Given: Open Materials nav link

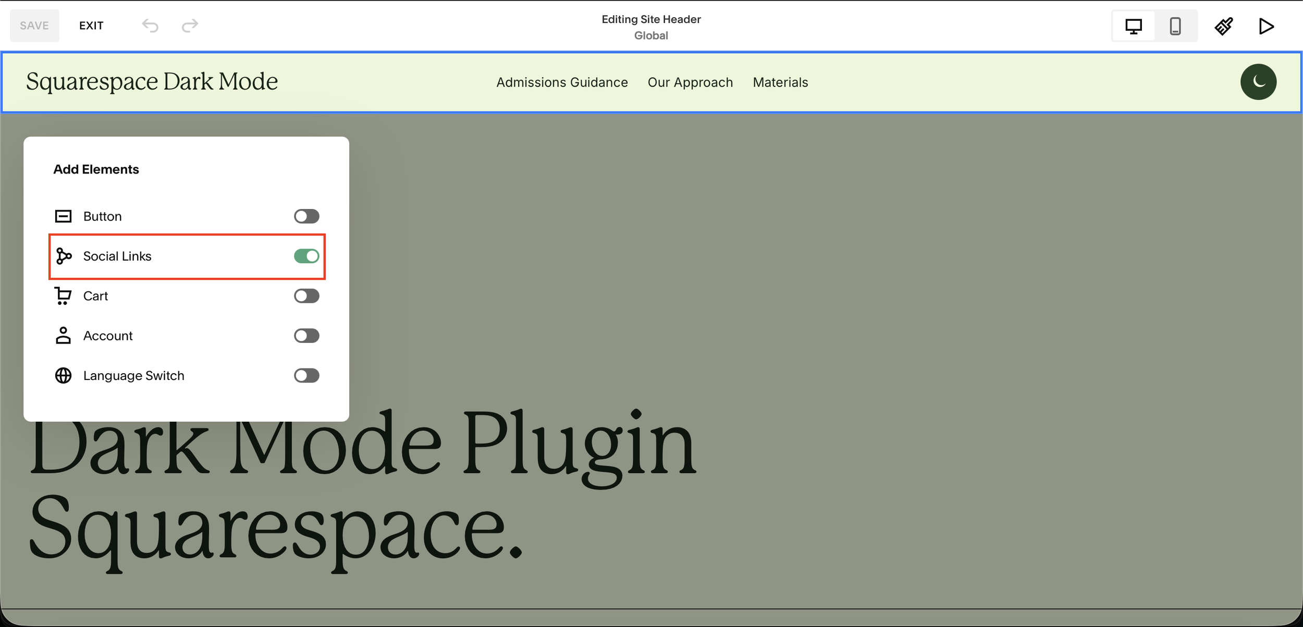Looking at the screenshot, I should [x=780, y=82].
